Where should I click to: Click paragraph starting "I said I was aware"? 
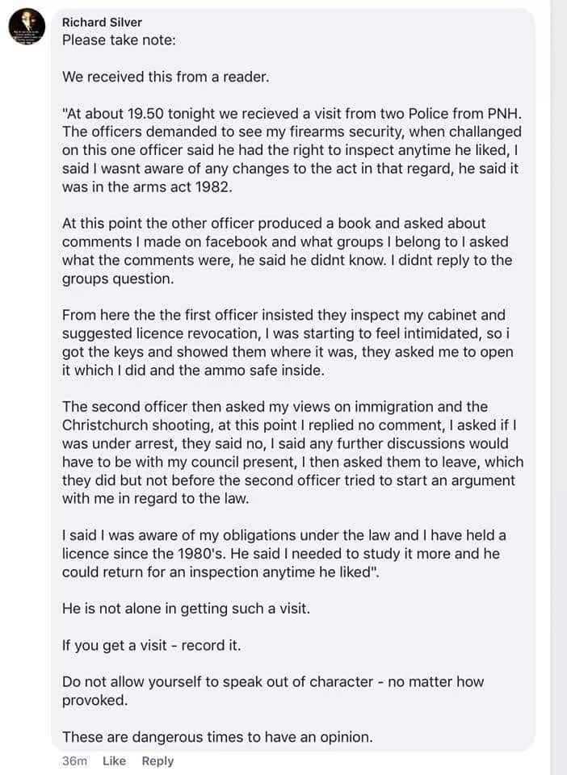pyautogui.click(x=283, y=554)
